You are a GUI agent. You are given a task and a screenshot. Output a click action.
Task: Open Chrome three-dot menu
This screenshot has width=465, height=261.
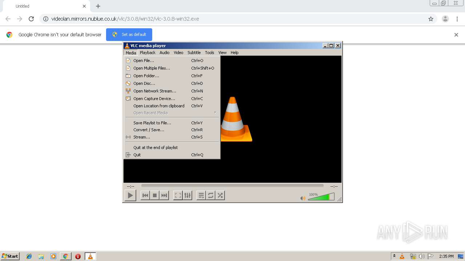(x=457, y=19)
